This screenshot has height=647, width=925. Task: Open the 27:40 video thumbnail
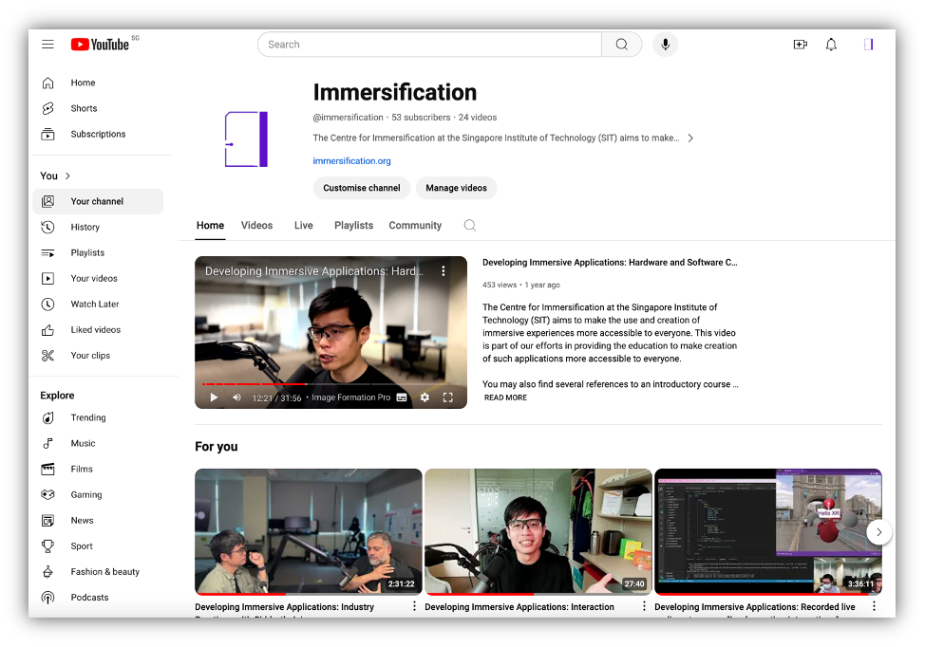tap(538, 531)
